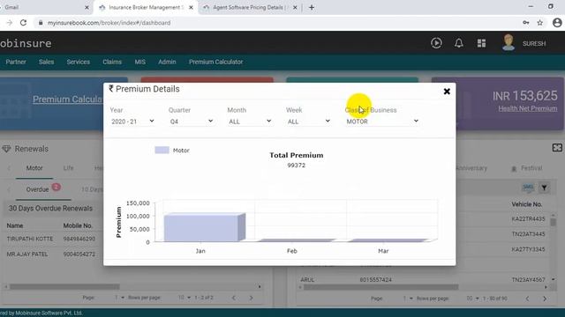Click the ARUL row in the right table

point(307,280)
